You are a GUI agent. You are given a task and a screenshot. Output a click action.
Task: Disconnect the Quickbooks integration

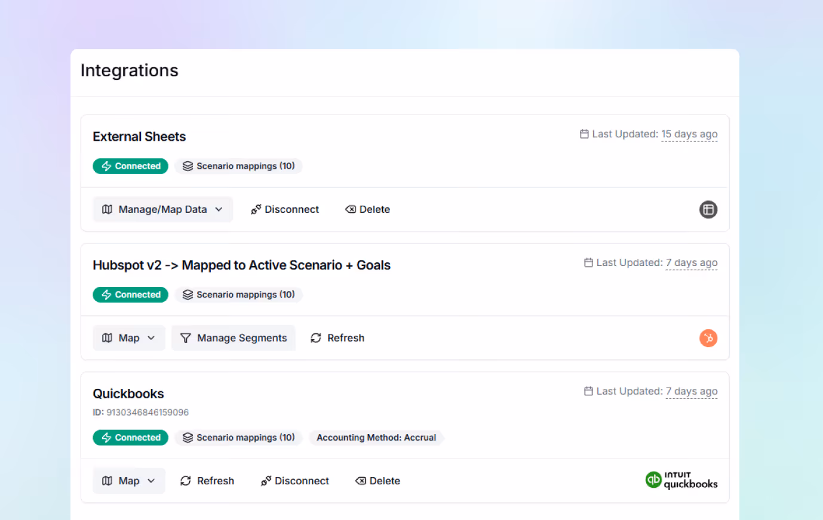tap(295, 481)
